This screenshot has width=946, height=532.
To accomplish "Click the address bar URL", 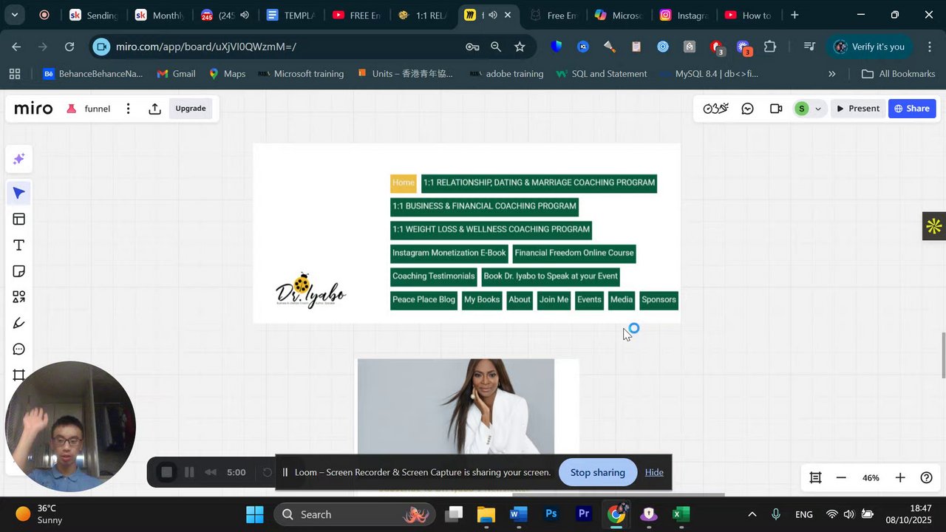I will pos(206,47).
